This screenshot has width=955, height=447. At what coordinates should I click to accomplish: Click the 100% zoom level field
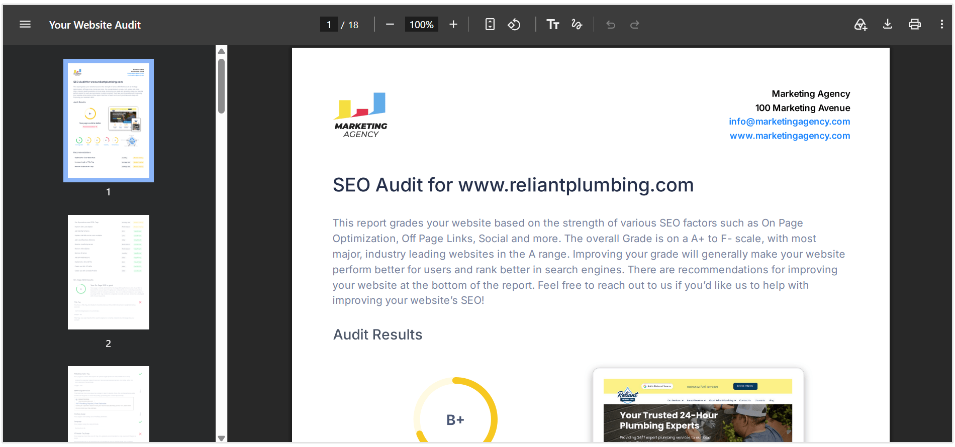click(421, 25)
